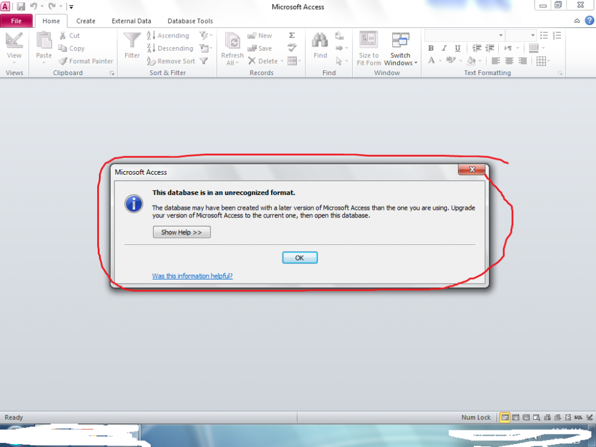Click the Toggle Filter funnel icon

pos(204,61)
